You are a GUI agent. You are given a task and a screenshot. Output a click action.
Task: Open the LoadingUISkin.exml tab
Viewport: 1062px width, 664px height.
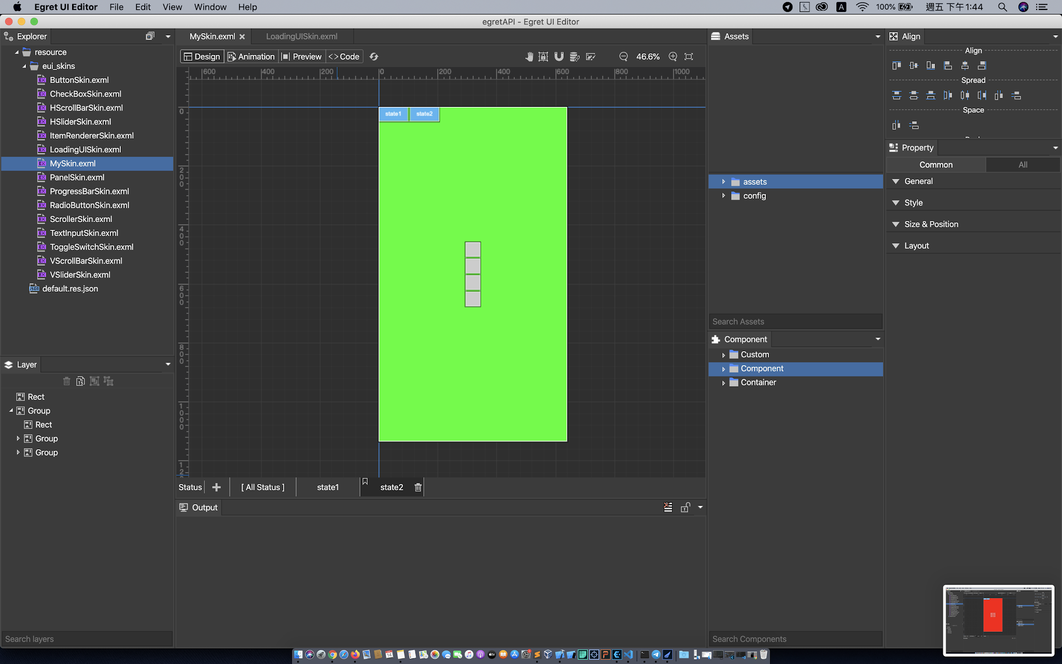[301, 36]
